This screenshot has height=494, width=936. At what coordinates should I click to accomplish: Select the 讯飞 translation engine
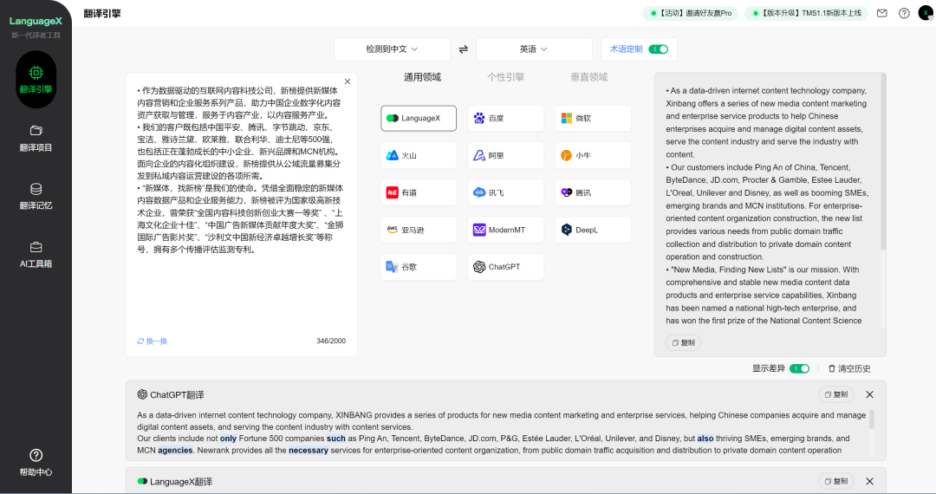coord(505,192)
